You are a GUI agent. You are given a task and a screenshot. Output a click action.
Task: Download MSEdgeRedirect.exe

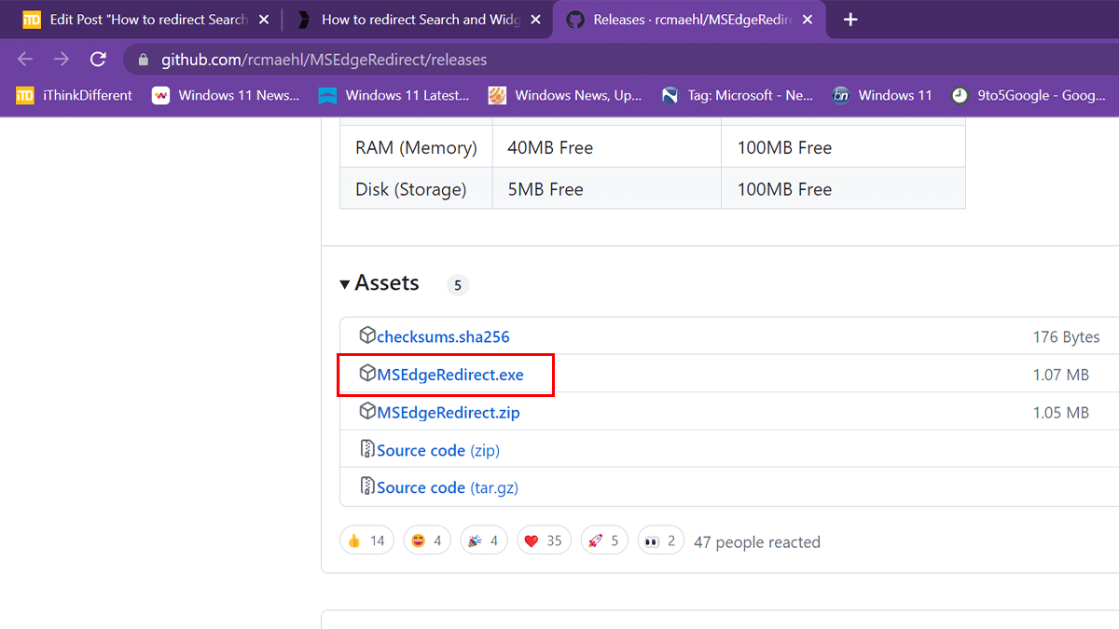[x=450, y=375]
